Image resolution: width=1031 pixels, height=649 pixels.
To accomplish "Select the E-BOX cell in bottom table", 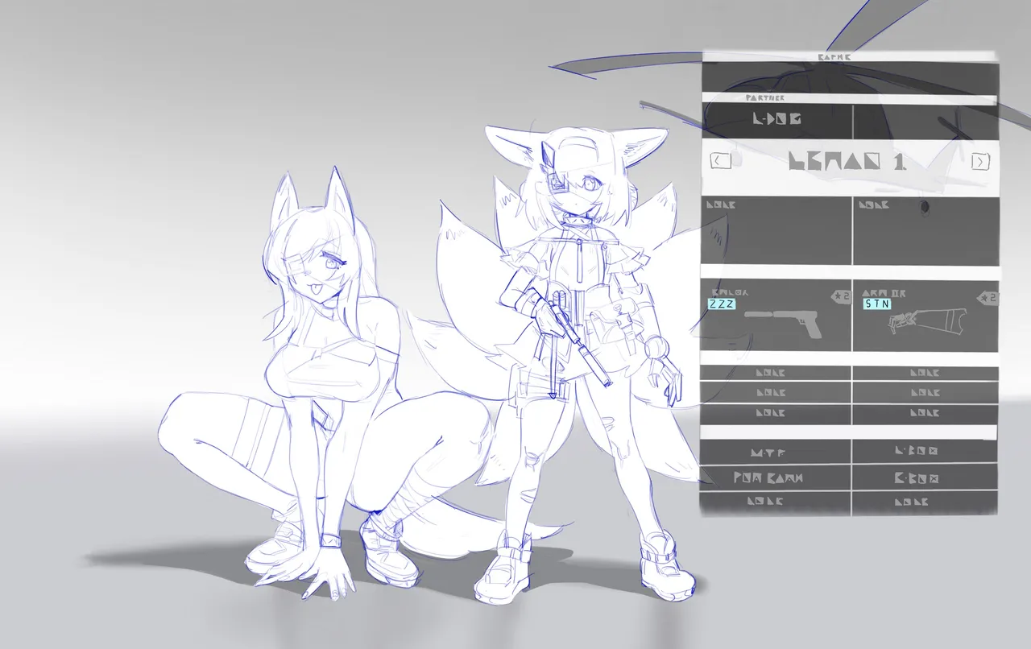I will [925, 477].
